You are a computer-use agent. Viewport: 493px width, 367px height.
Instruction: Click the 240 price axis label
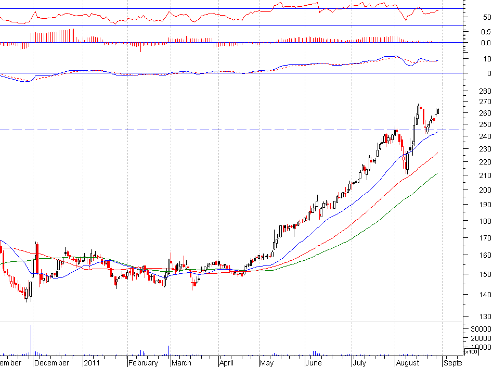[x=485, y=136]
